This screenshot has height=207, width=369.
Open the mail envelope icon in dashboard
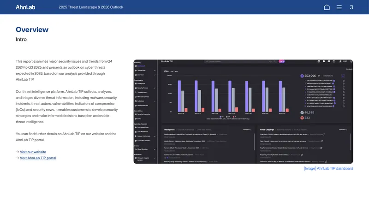(329, 61)
